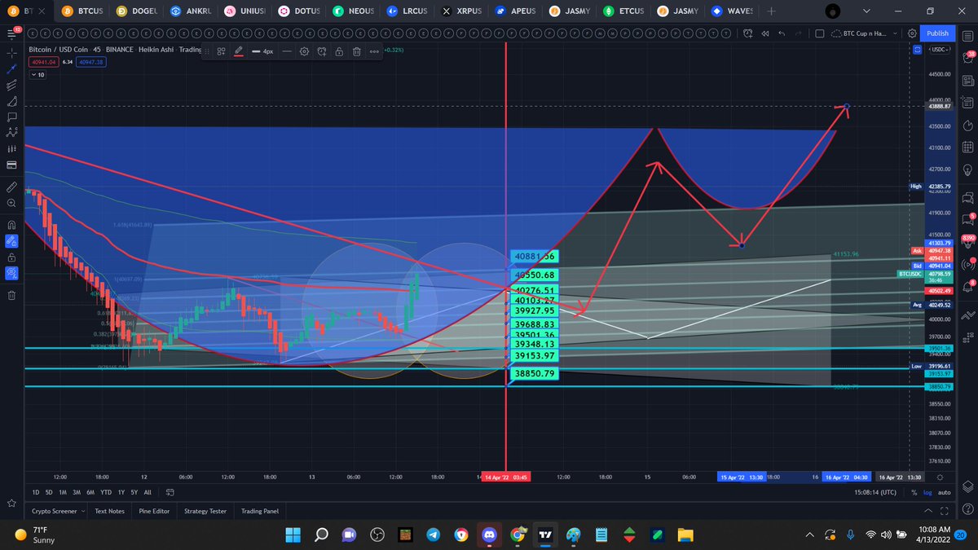Click the Publish button
This screenshot has height=550, width=978.
pos(937,33)
